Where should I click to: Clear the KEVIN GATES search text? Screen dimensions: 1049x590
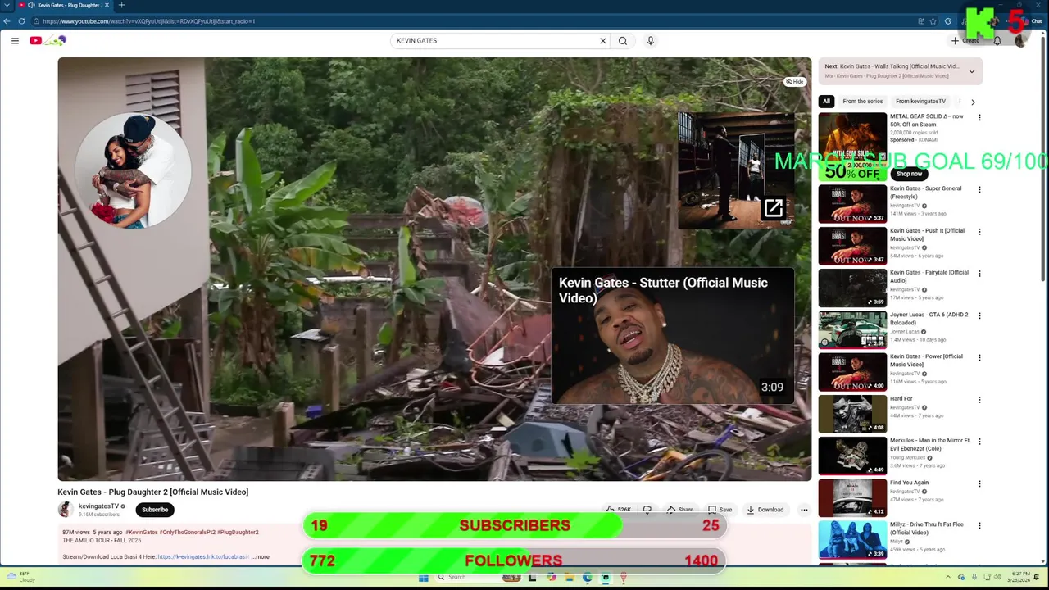click(603, 40)
